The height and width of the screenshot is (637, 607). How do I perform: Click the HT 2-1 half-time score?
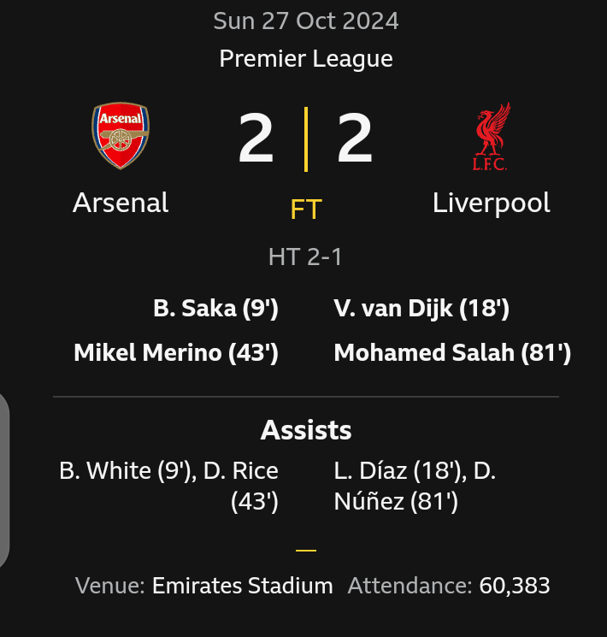pos(306,257)
